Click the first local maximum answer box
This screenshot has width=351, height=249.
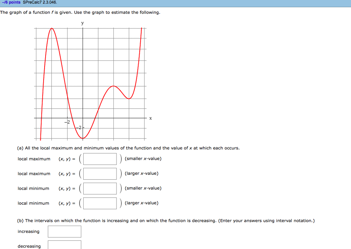pos(100,159)
